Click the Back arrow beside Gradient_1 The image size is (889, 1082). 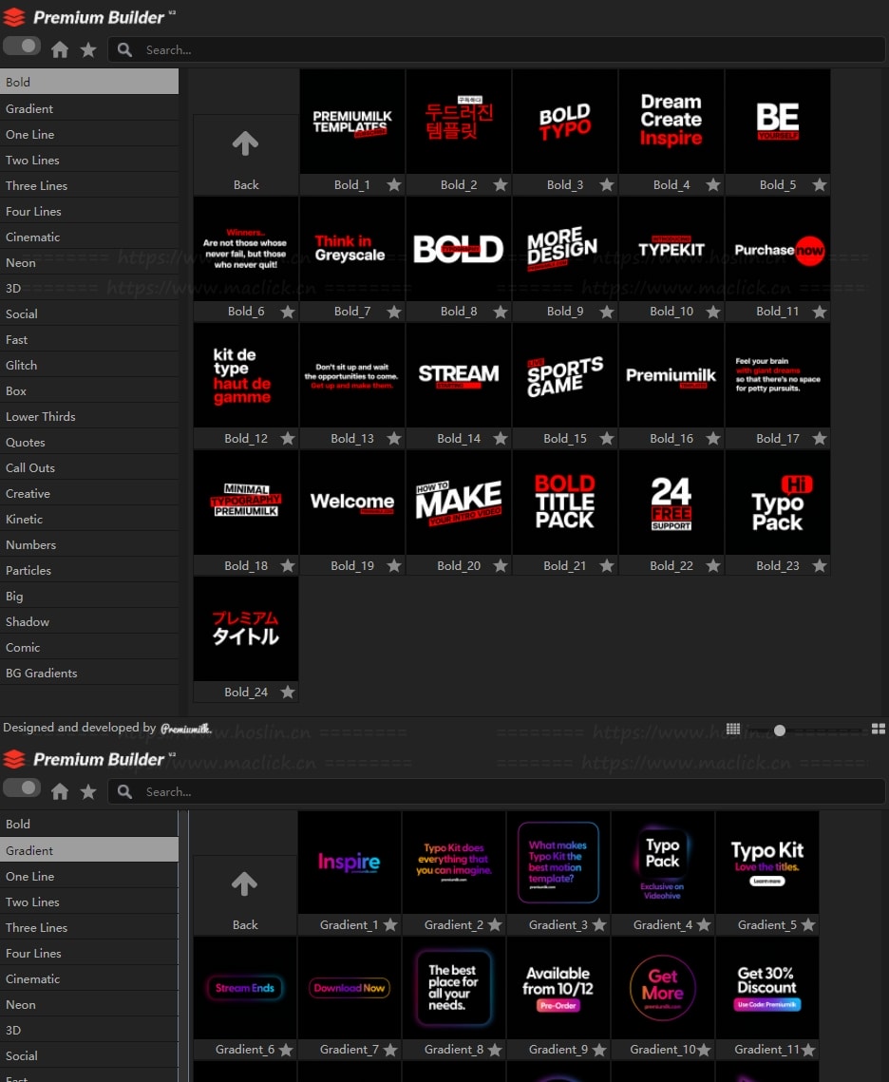point(245,884)
